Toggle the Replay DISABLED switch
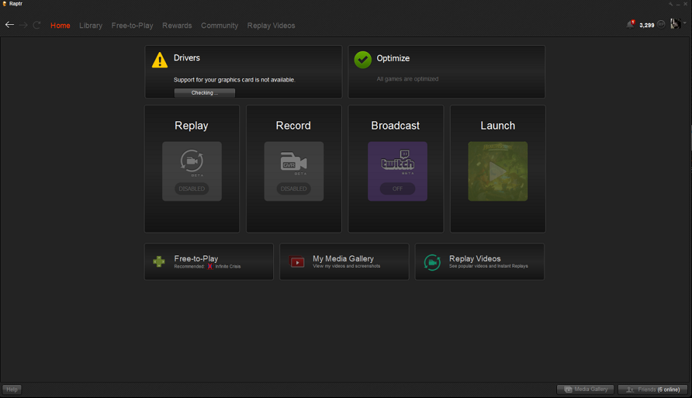This screenshot has height=398, width=692. pyautogui.click(x=192, y=189)
